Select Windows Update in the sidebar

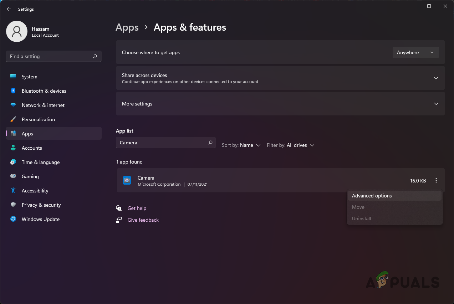coord(40,219)
